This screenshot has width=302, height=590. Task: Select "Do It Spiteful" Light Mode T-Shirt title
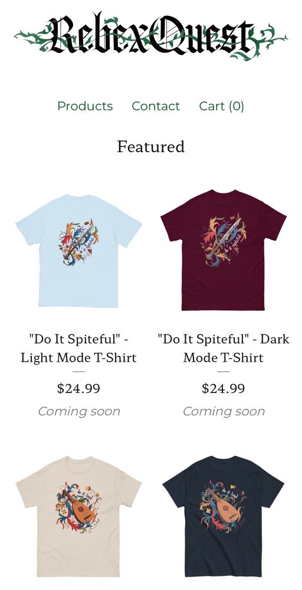[x=78, y=348]
